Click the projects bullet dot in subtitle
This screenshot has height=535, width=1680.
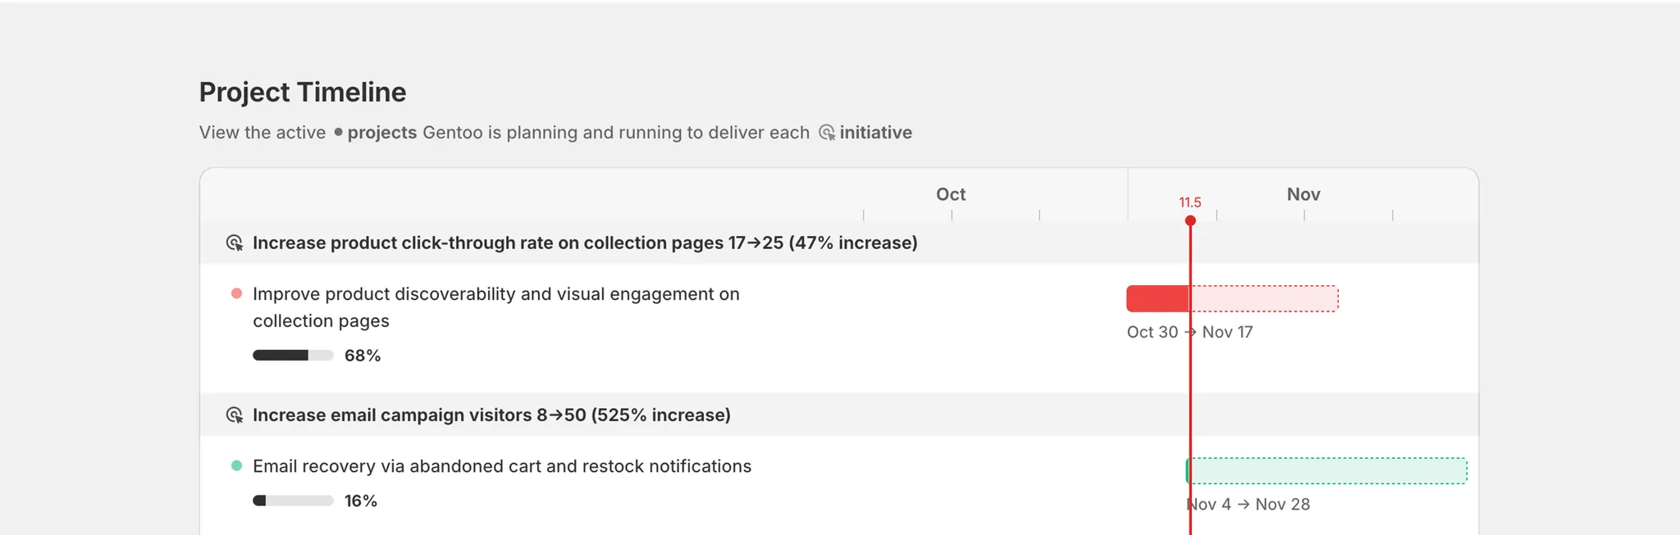click(x=338, y=132)
